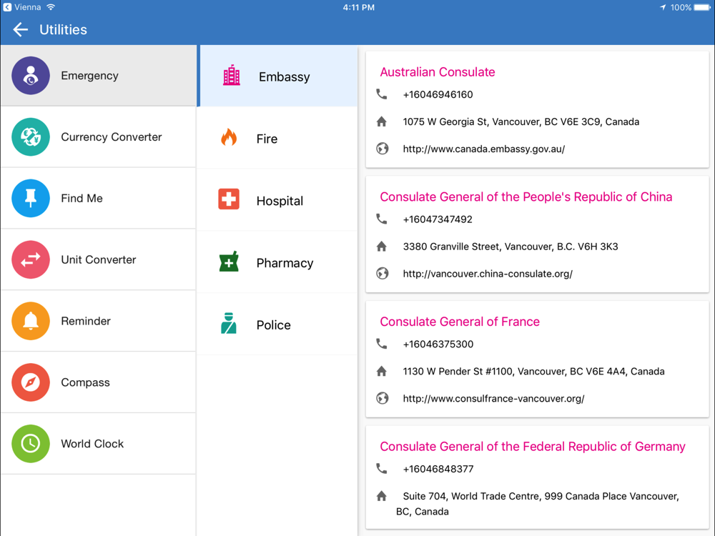Call Chinese Consulate at +16047347492
The width and height of the screenshot is (715, 536).
[438, 219]
